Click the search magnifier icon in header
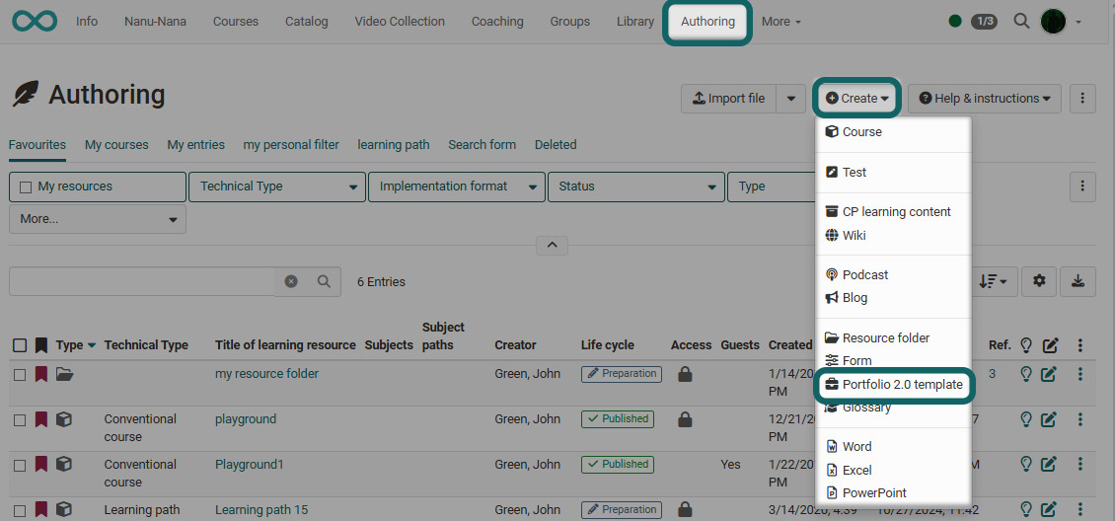This screenshot has width=1115, height=521. 1021,21
